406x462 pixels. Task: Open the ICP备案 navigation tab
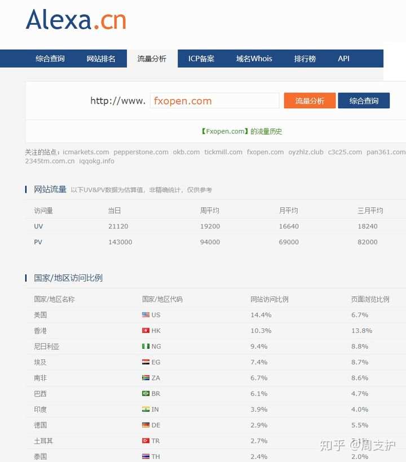click(201, 59)
